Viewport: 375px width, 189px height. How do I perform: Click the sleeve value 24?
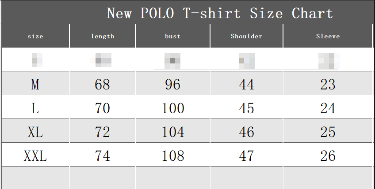328,108
